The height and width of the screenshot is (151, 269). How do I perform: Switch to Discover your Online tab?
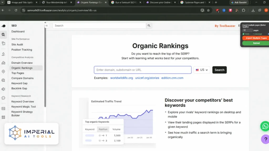pos(161,2)
